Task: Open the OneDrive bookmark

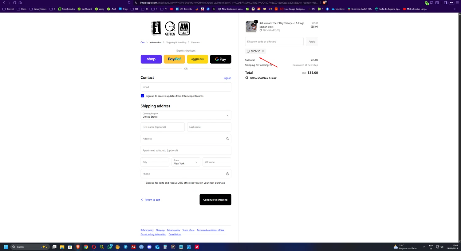Action: point(338,9)
